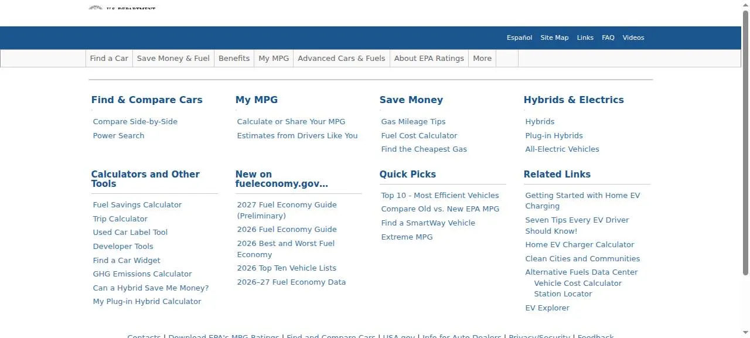750x338 pixels.
Task: Open Advanced Cars & Fuels menu
Action: [x=342, y=59]
